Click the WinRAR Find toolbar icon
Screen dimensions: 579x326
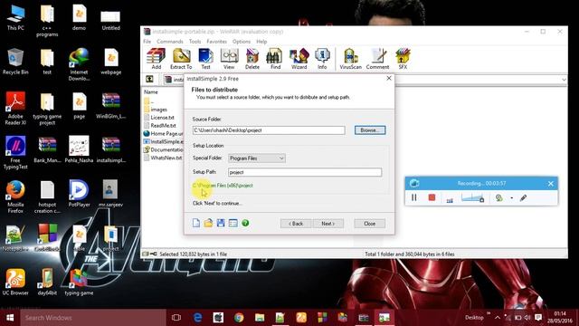275,59
